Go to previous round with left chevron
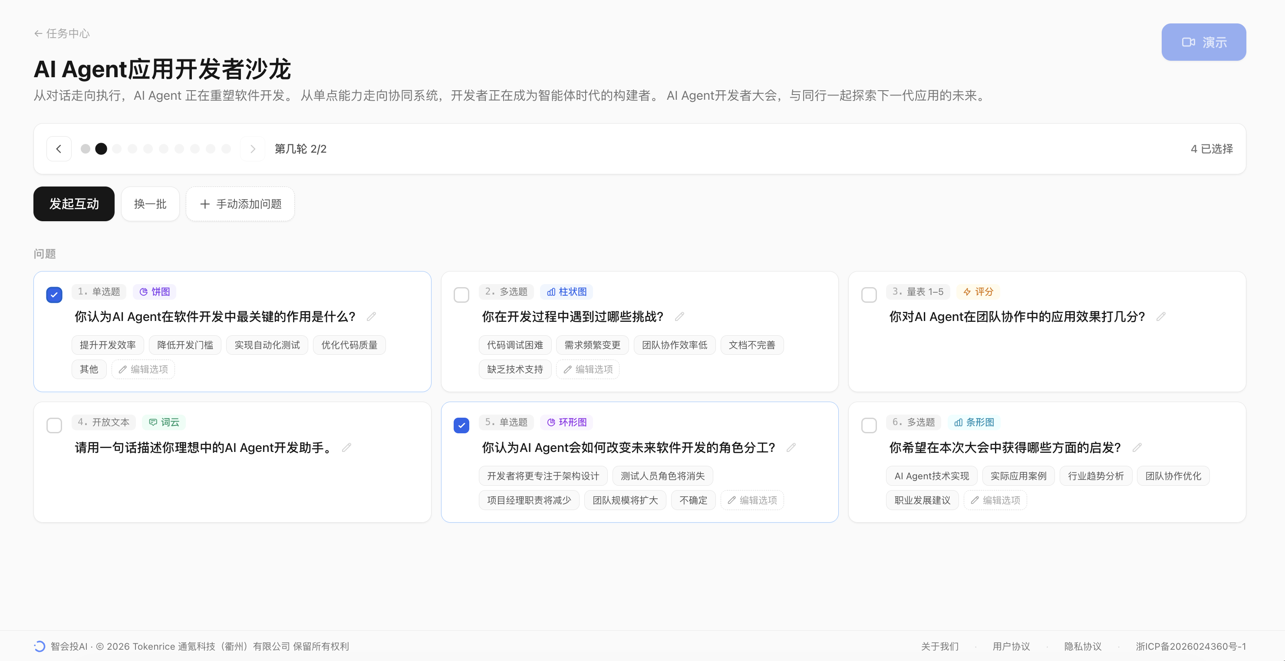The image size is (1285, 661). 59,148
